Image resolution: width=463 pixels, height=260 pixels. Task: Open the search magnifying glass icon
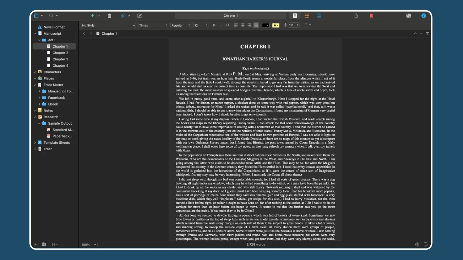click(52, 16)
